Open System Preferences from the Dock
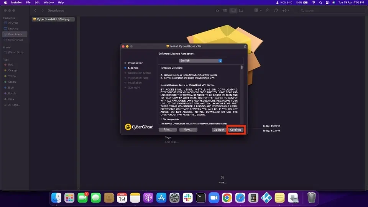 pos(175,198)
